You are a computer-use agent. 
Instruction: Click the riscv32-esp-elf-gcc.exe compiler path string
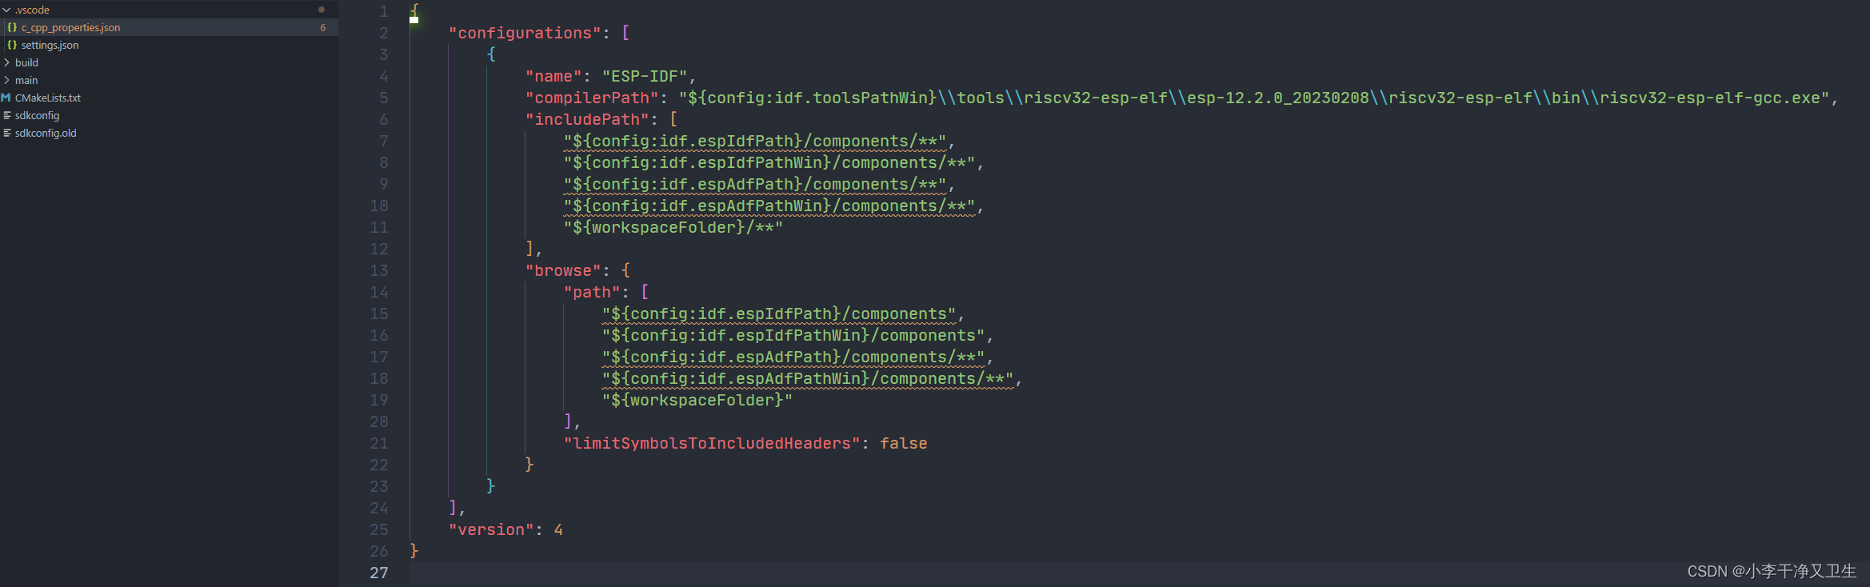pos(1254,98)
